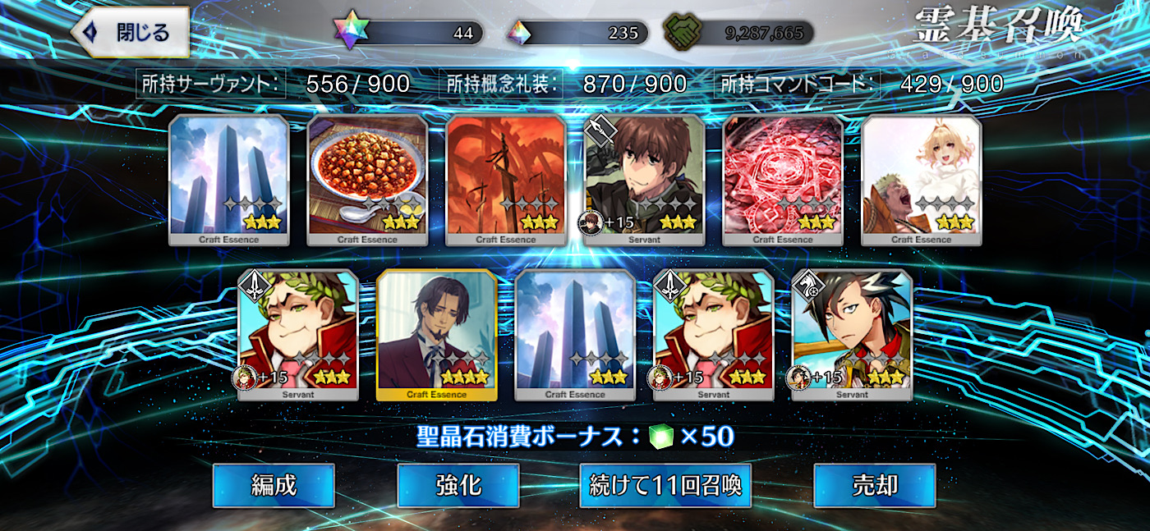Tap Lancer class icon on brown-haired servant

(599, 130)
